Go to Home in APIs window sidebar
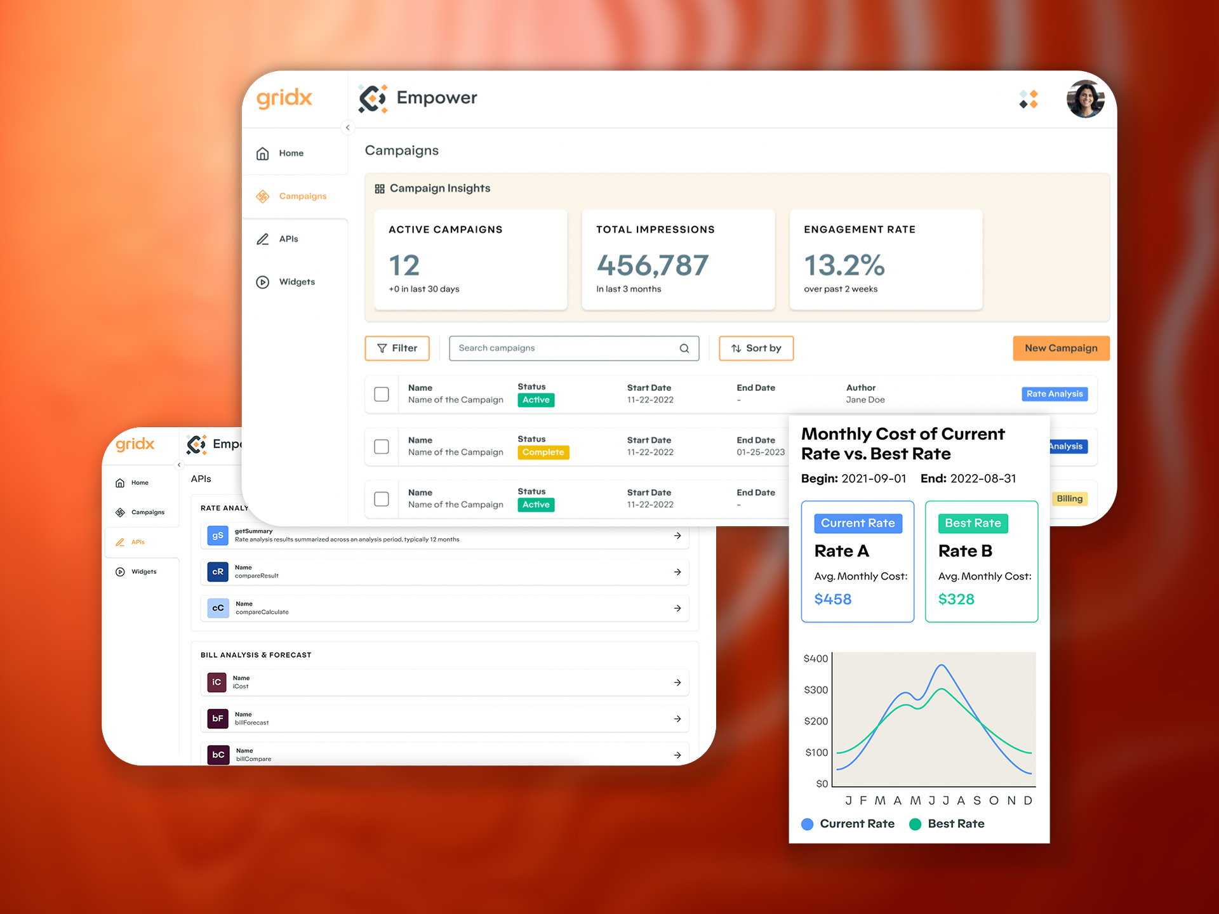Screen dimensions: 1219x914 point(141,483)
